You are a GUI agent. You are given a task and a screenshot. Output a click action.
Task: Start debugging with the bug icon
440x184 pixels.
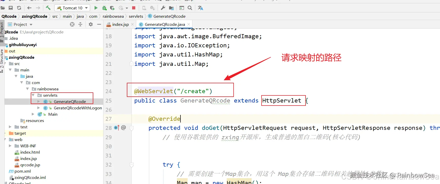pyautogui.click(x=104, y=8)
